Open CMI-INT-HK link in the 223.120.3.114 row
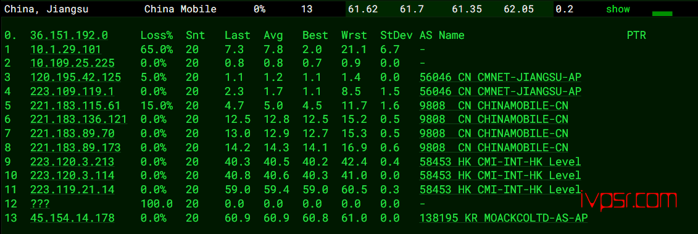The image size is (698, 234). (x=501, y=175)
